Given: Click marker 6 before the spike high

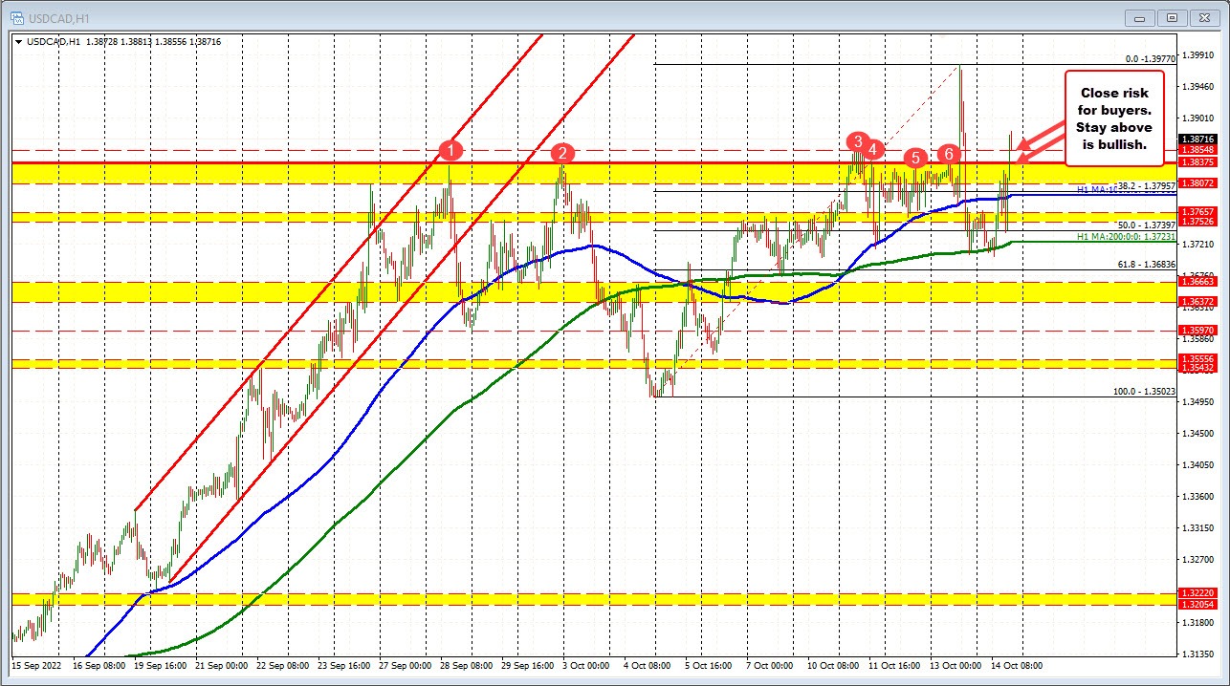Looking at the screenshot, I should click(949, 153).
